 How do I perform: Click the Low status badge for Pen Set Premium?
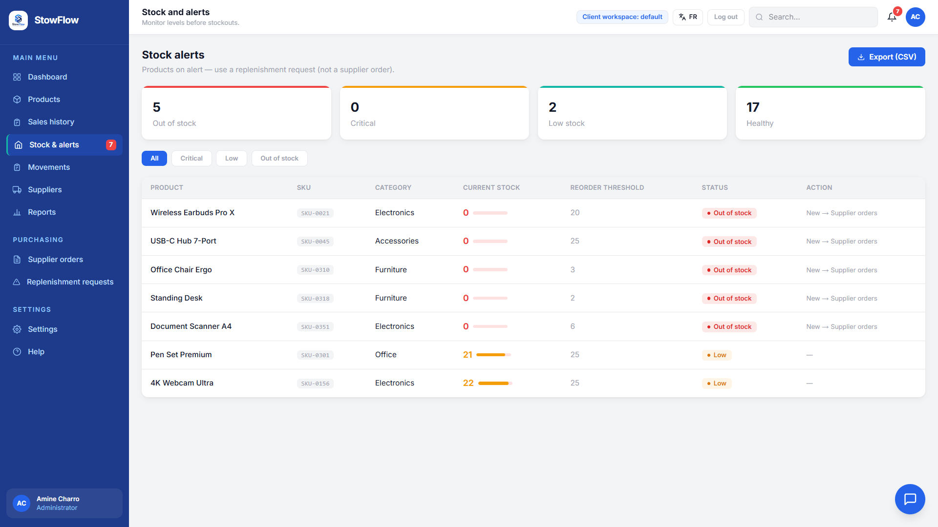(x=716, y=355)
